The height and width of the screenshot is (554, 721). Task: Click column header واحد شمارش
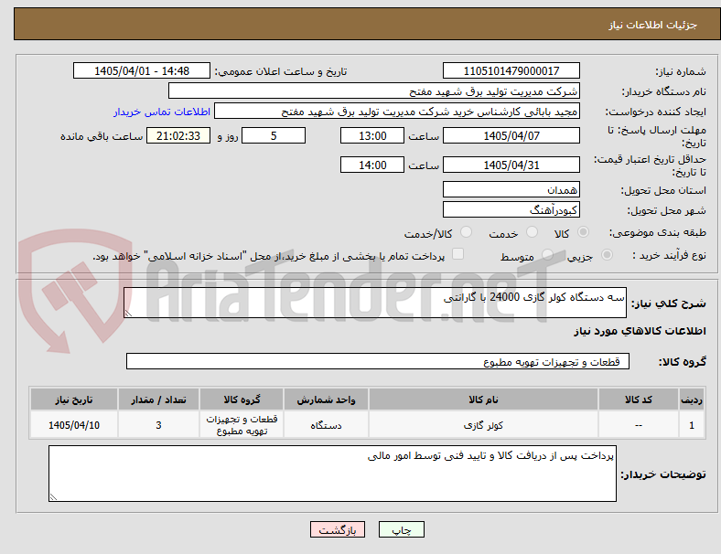point(326,400)
